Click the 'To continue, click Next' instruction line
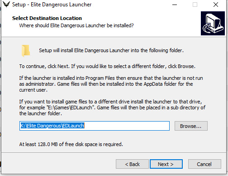Image resolution: width=228 pixels, height=176 pixels. coord(107,66)
